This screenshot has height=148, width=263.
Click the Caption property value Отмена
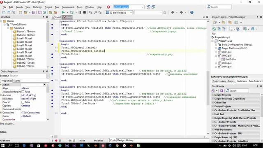tap(25, 106)
